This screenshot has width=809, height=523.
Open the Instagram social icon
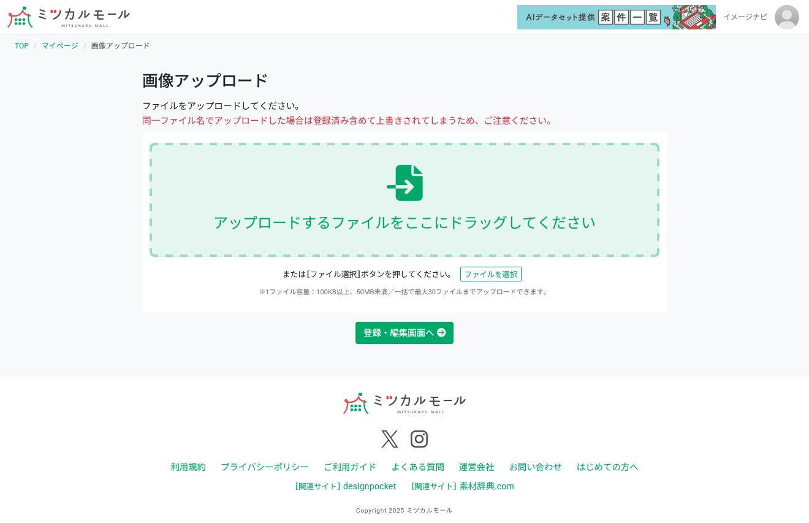(x=419, y=439)
